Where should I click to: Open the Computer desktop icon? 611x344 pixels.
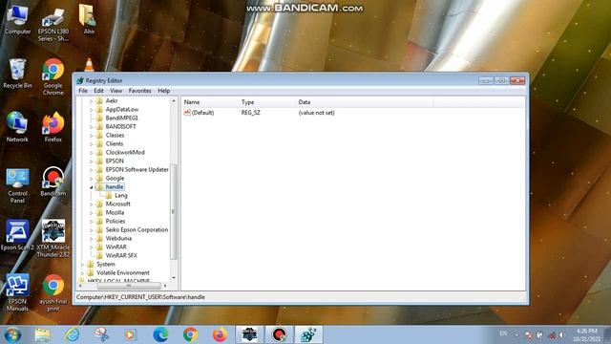17,20
